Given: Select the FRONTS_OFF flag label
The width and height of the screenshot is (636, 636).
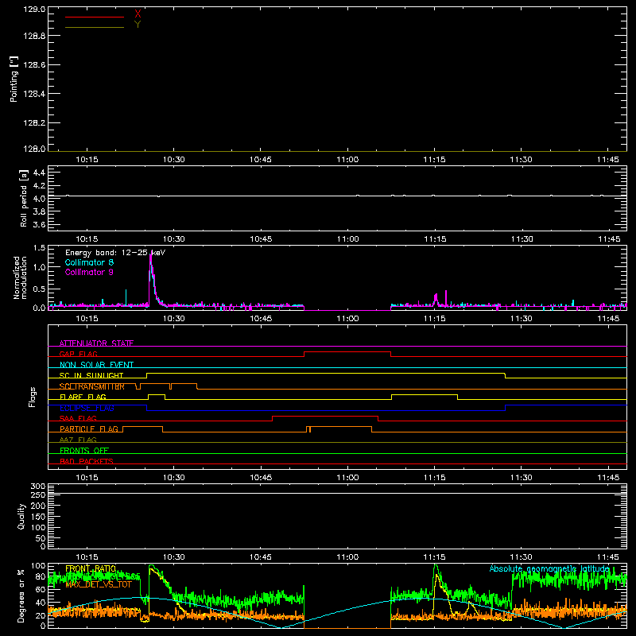Looking at the screenshot, I should (84, 450).
